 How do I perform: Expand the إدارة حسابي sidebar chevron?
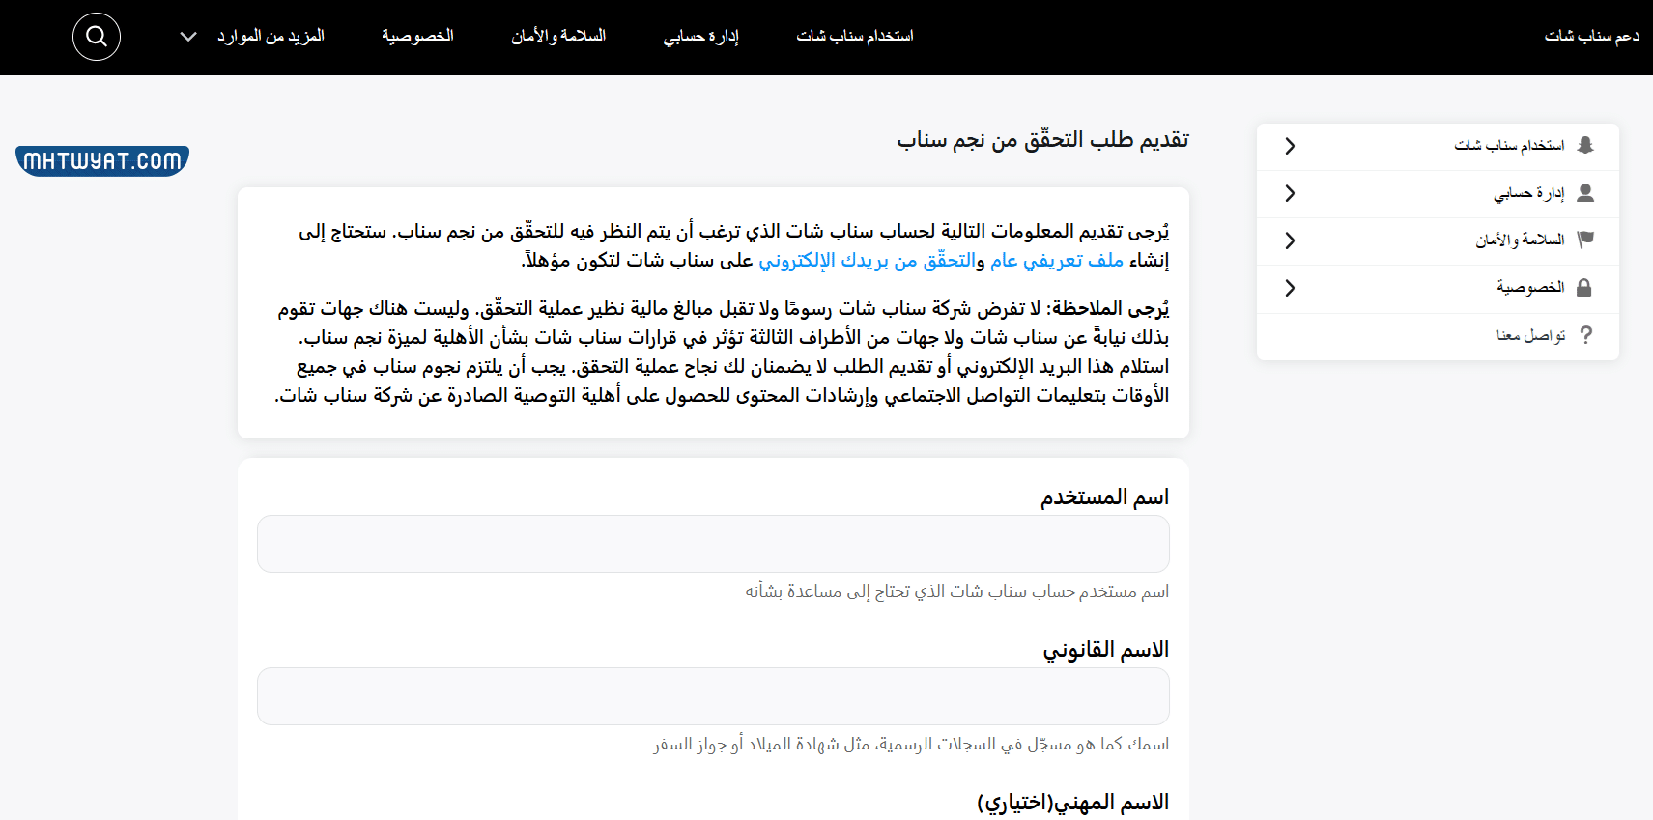point(1290,193)
